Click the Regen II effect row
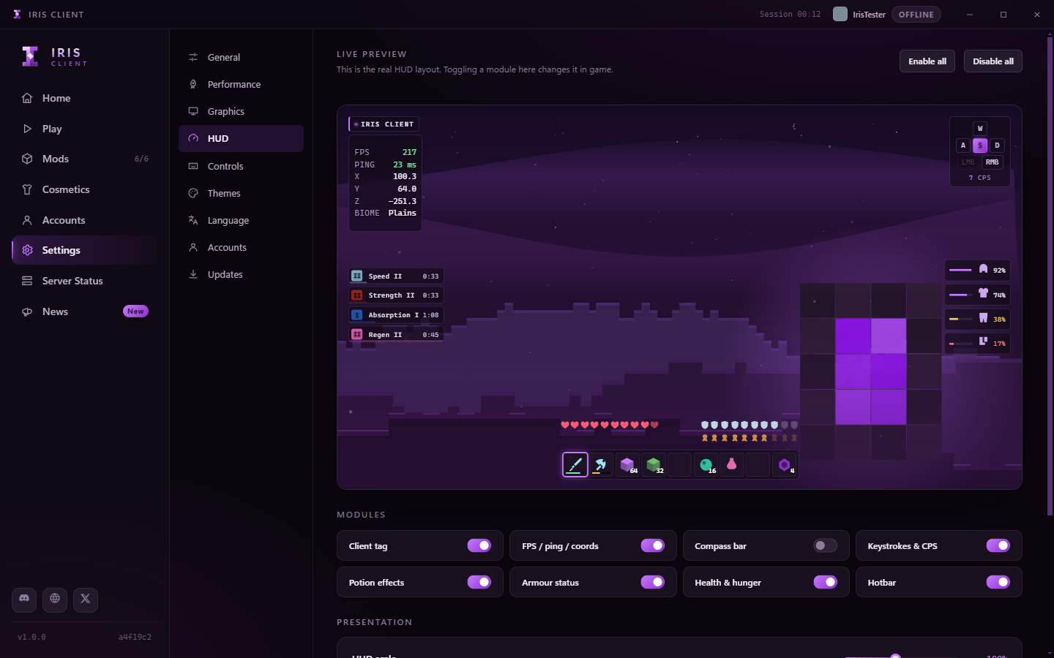1054x658 pixels. (396, 334)
